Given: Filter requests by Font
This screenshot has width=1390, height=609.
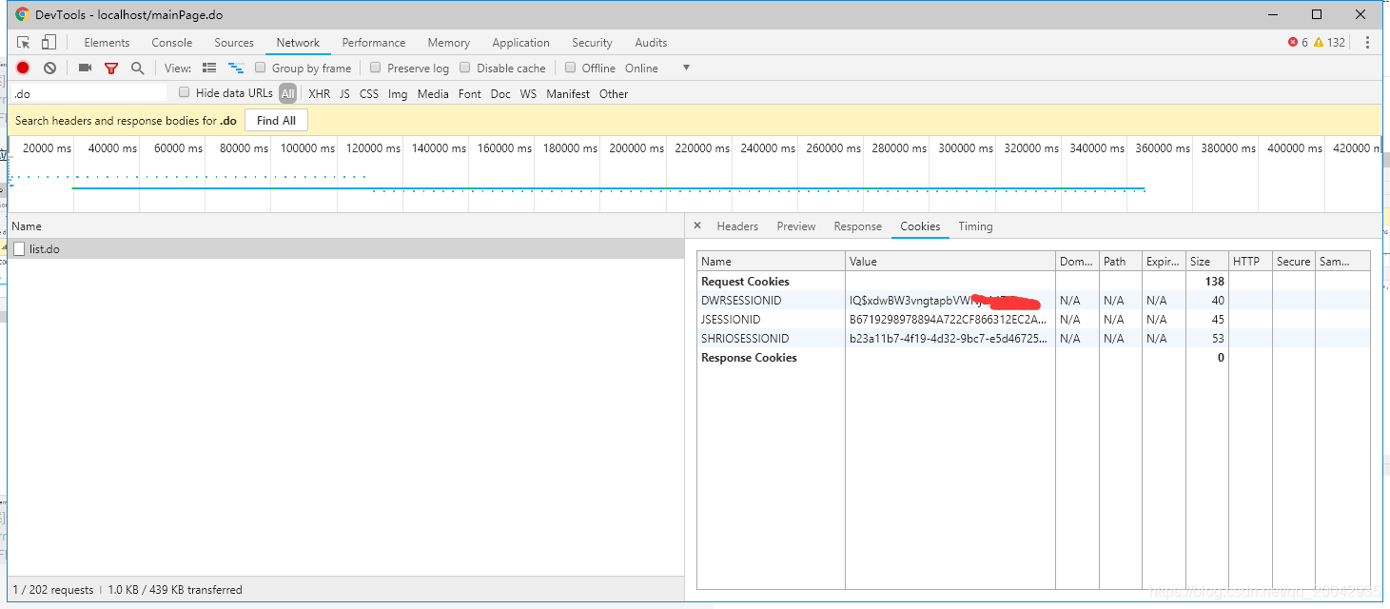Looking at the screenshot, I should 470,94.
